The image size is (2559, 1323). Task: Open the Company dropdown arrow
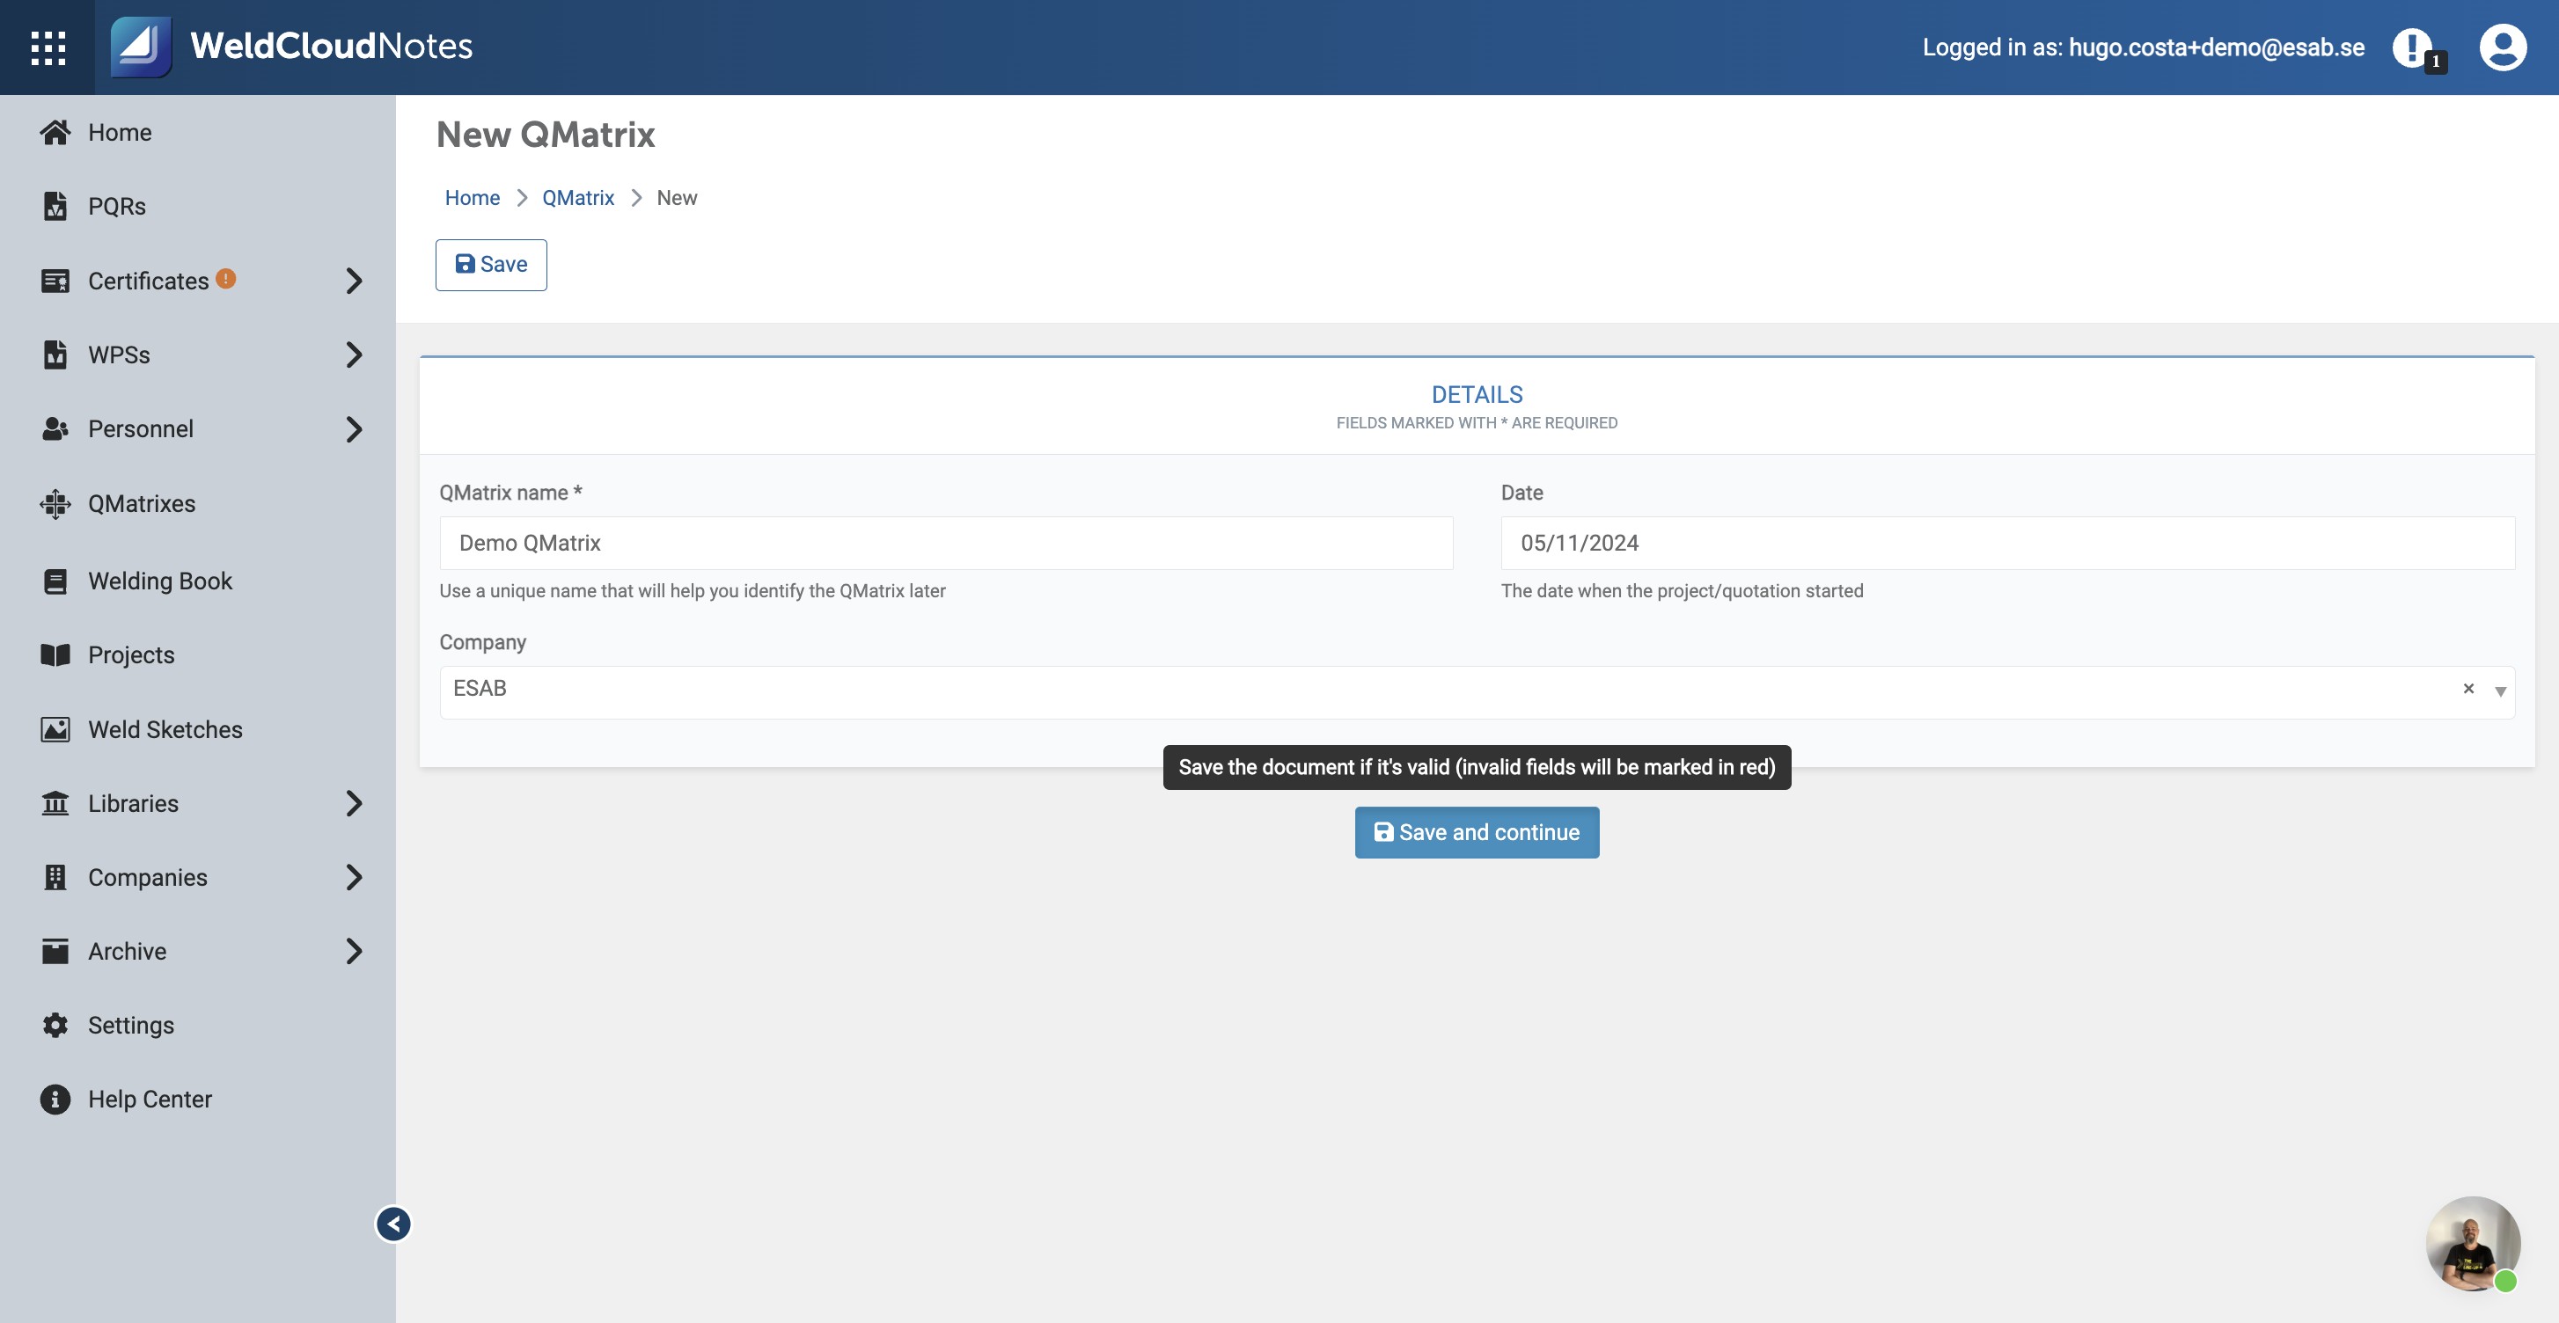point(2500,691)
